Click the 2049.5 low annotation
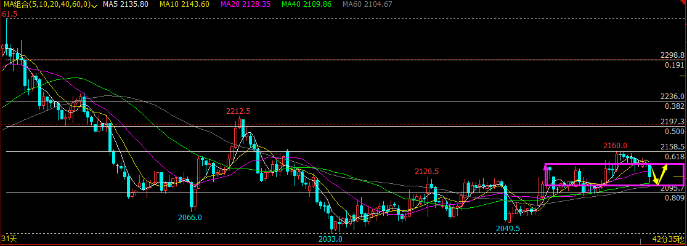687x246 pixels. click(507, 229)
